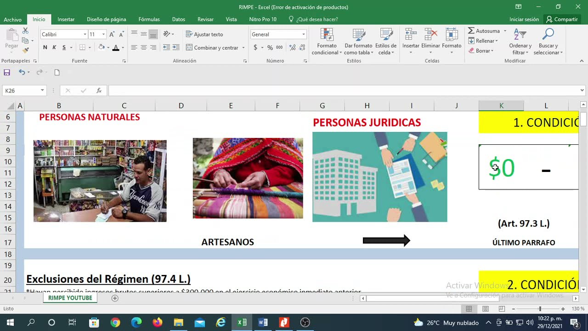Screen dimensions: 588x331
Task: Toggle center horizontal alignment
Action: coord(144,47)
